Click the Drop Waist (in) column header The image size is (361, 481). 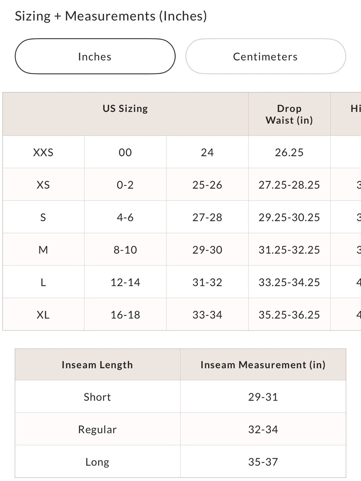(x=289, y=114)
